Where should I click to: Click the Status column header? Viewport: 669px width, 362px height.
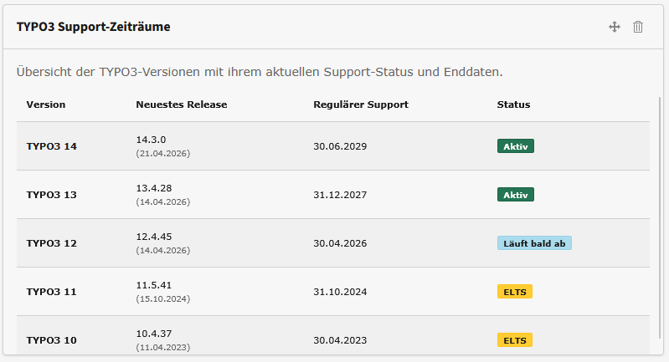[514, 105]
